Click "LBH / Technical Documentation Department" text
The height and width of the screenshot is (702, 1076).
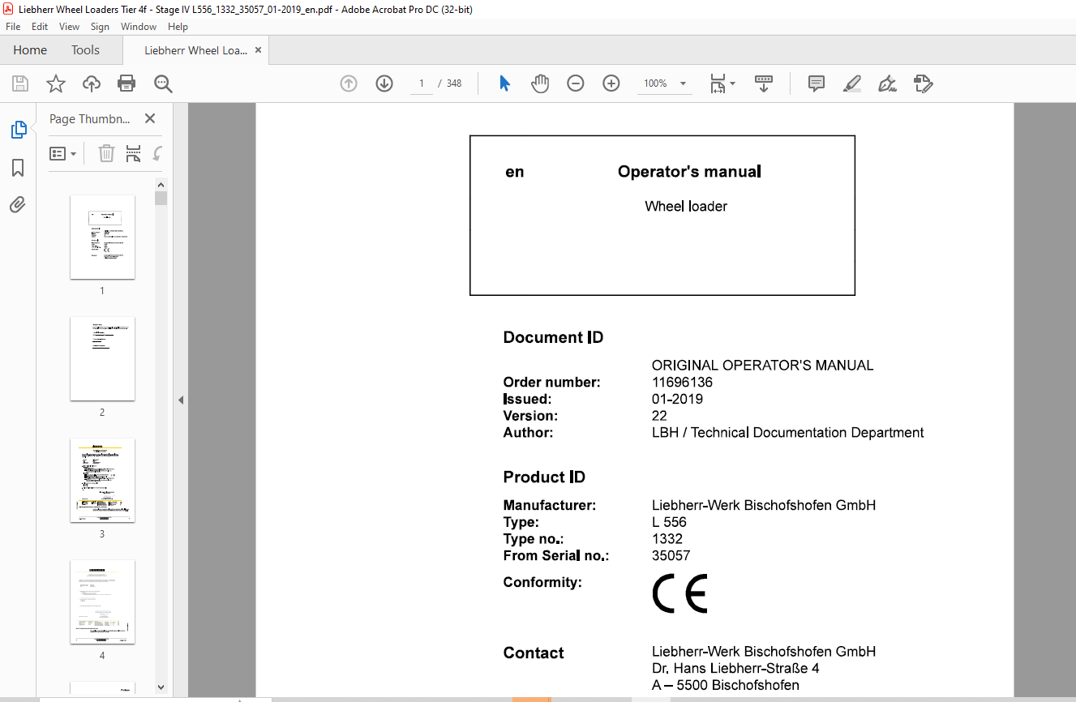point(787,433)
